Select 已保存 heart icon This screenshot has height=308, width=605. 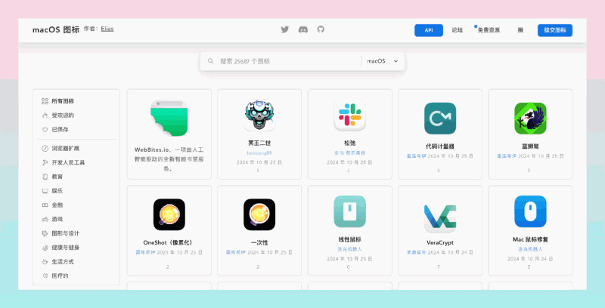click(x=45, y=130)
